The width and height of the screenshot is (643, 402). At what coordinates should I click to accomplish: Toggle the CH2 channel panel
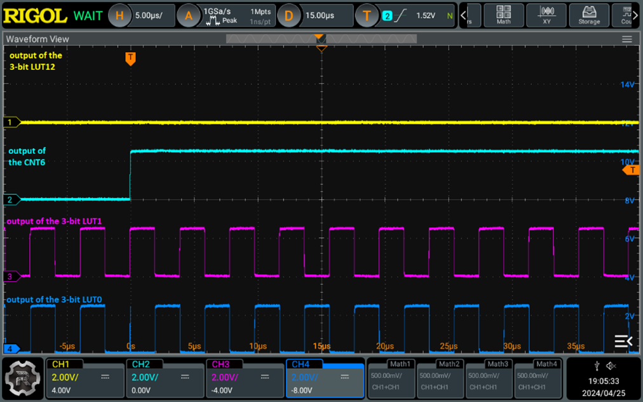pos(165,377)
